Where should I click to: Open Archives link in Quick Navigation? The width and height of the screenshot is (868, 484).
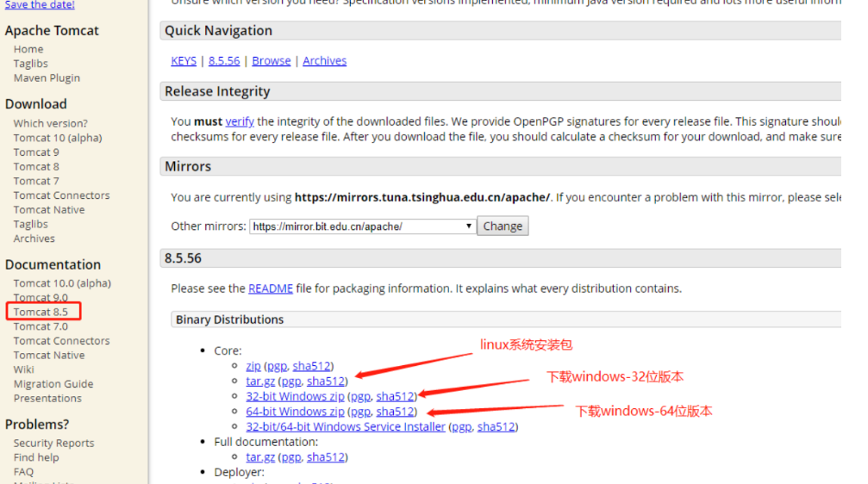[x=324, y=61]
